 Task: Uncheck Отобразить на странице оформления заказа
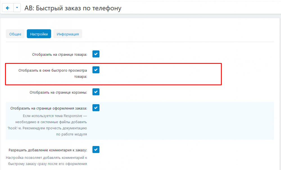pyautogui.click(x=96, y=108)
